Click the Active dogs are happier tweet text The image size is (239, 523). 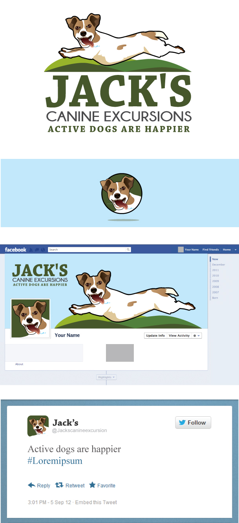pos(74,449)
